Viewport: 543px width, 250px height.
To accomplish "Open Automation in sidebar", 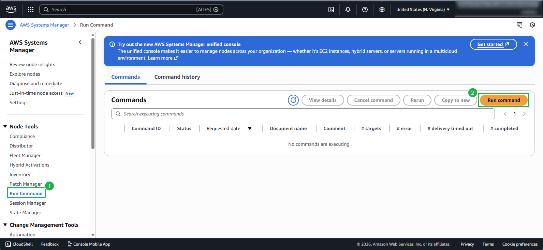I will 23,235.
